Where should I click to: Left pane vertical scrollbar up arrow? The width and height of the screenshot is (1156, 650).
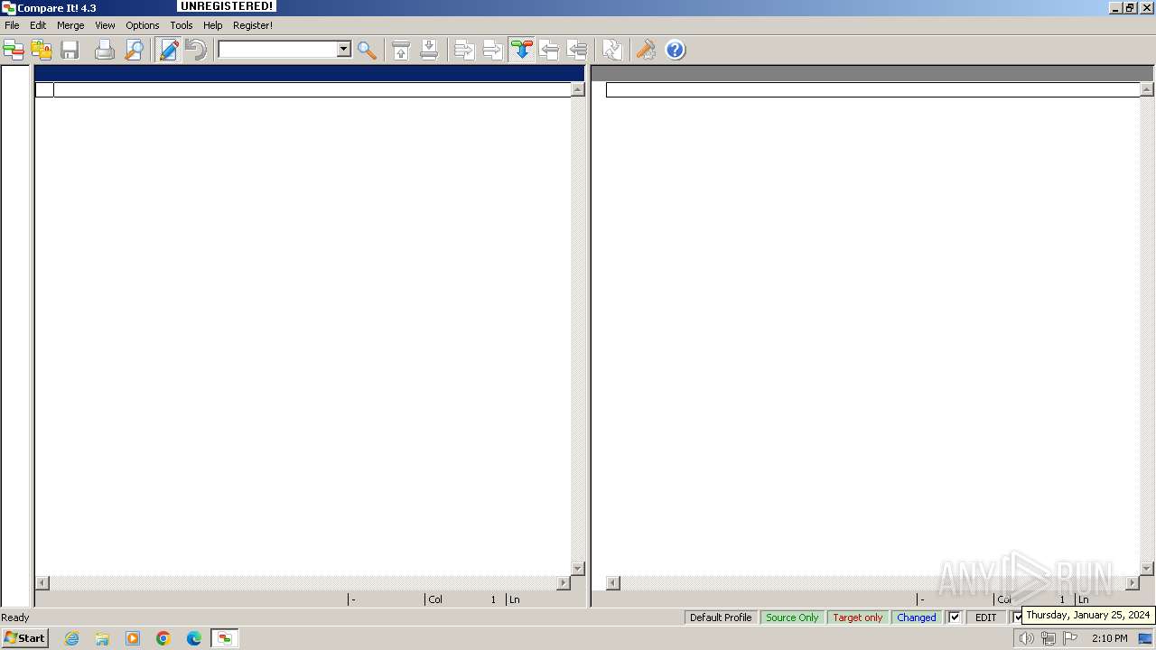[x=578, y=89]
